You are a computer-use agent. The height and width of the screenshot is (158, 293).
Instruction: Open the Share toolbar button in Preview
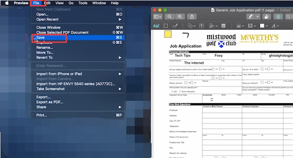(192, 17)
